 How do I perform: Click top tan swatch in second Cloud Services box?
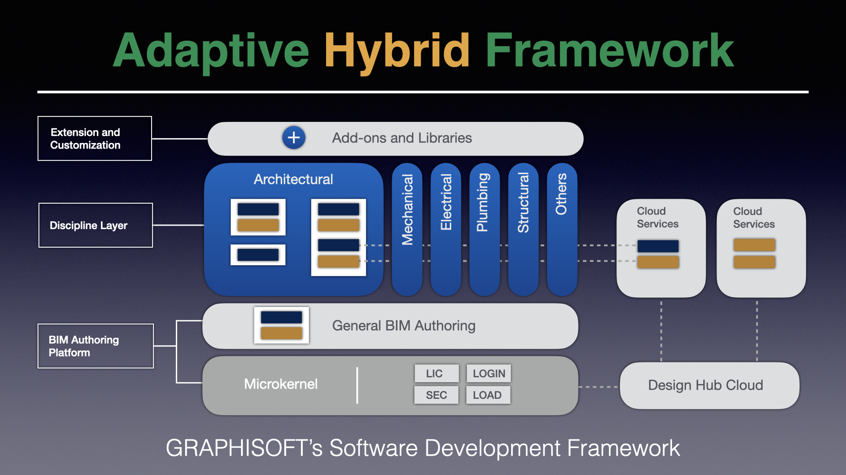(754, 245)
